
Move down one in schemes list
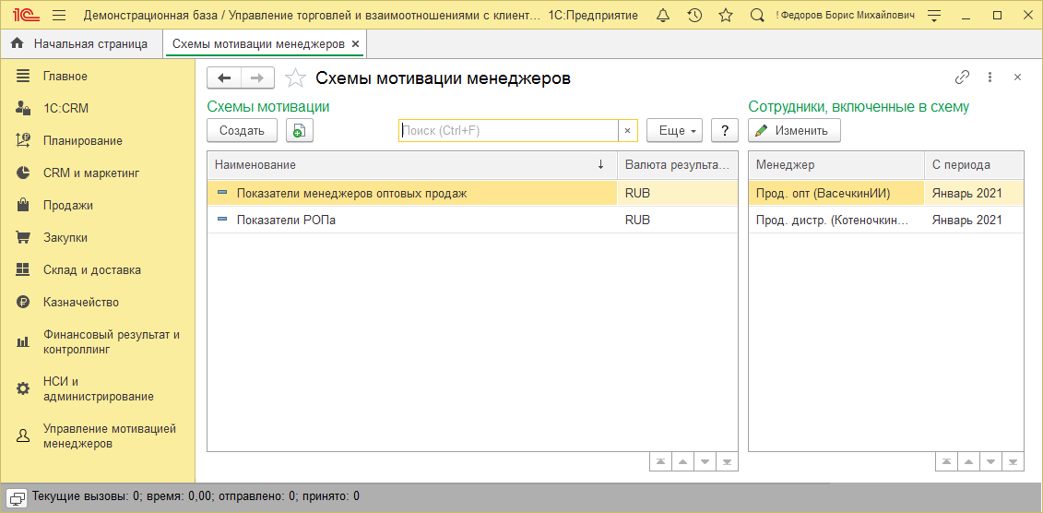tap(705, 461)
